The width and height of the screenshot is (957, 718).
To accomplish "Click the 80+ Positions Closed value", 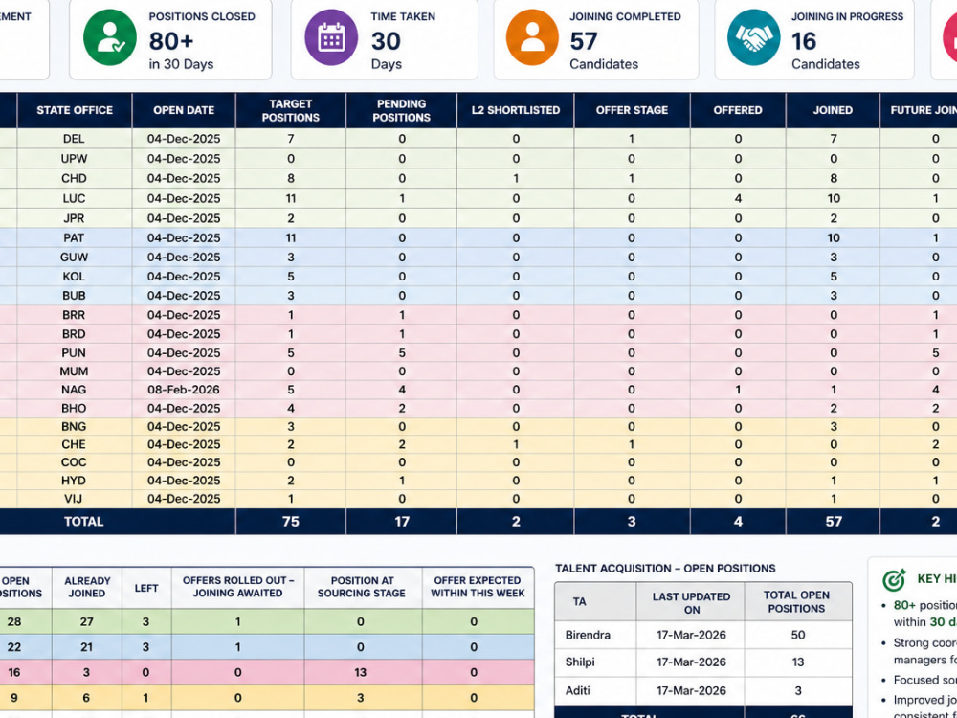I will click(x=171, y=41).
